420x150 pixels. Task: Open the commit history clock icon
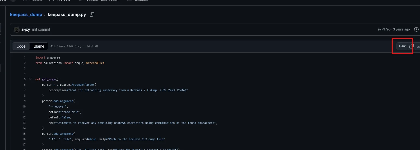[x=416, y=29]
